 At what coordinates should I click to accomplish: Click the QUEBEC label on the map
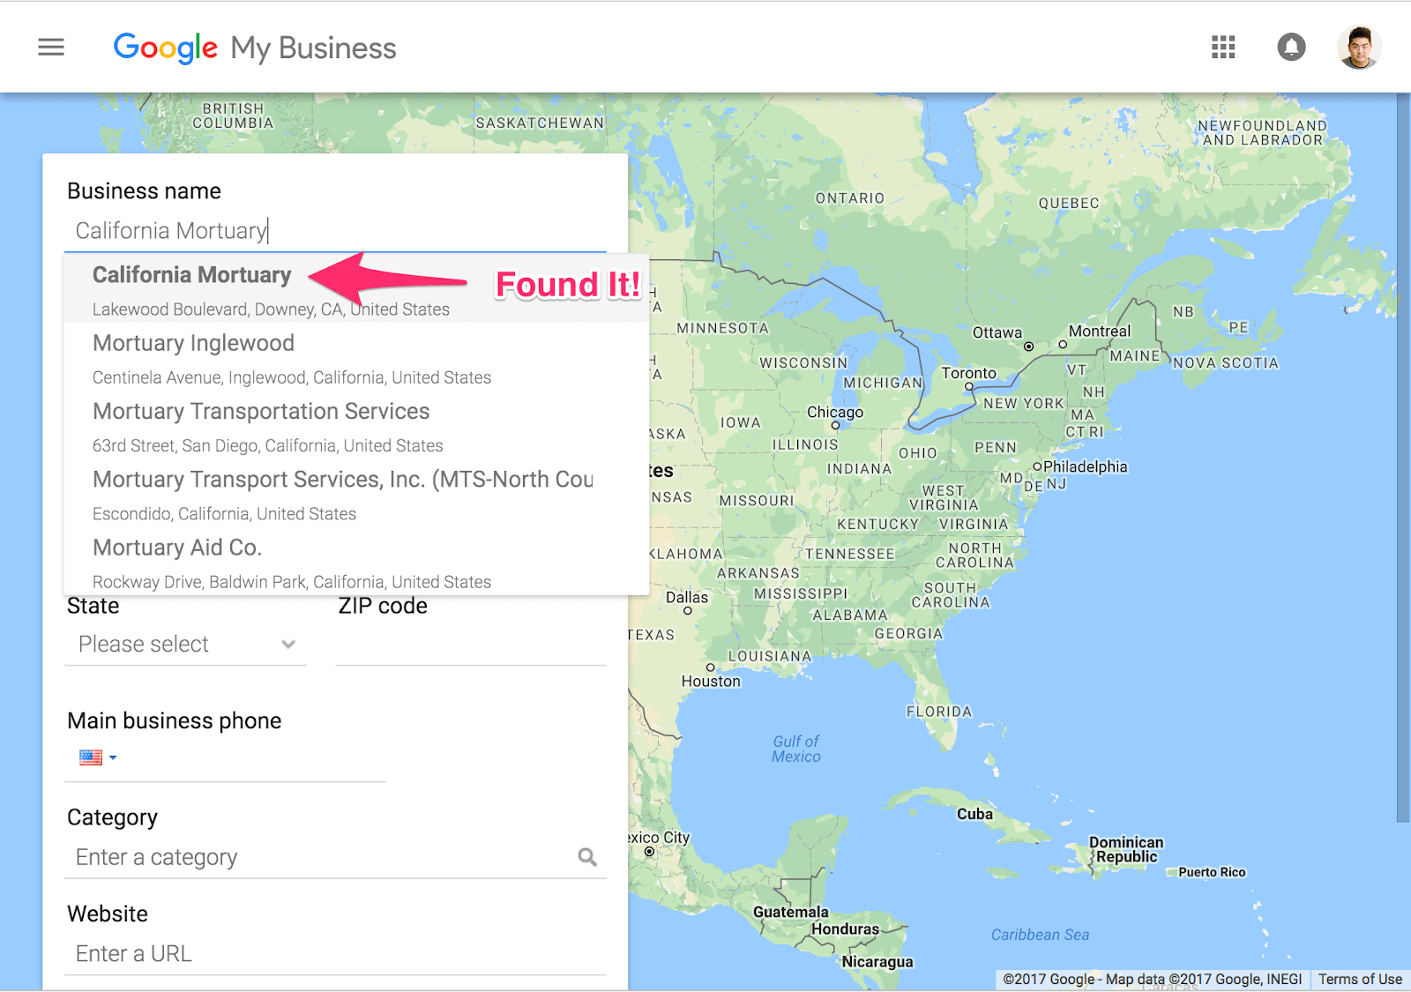pyautogui.click(x=1069, y=204)
